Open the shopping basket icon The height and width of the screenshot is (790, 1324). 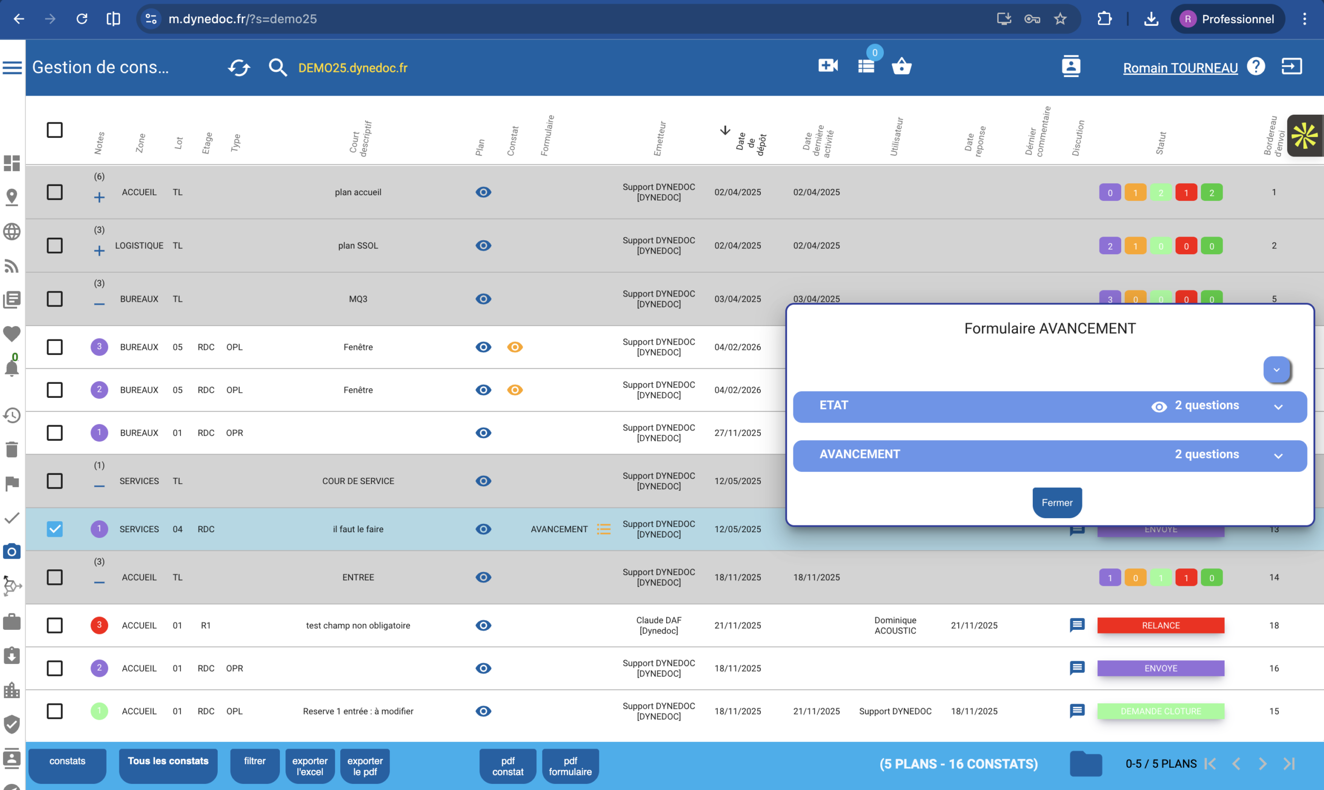pos(901,66)
